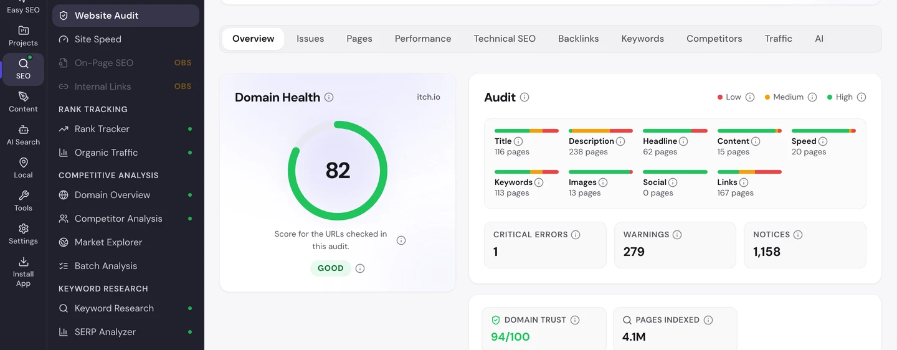Switch to the Overview tab
Screen dimensions: 897x350
coord(253,39)
